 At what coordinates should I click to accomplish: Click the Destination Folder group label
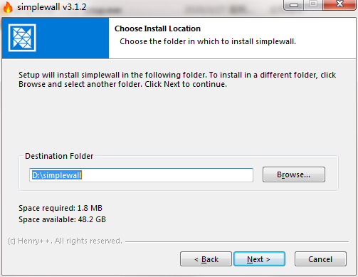(59, 156)
